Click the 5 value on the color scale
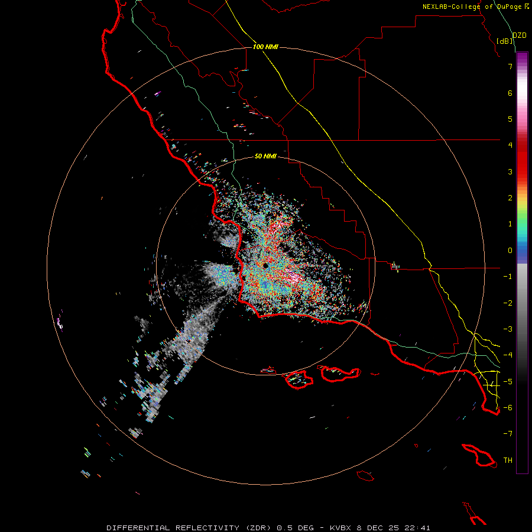Screen dimensions: 532x532 510,119
